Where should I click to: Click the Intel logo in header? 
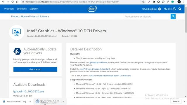tap(92, 9)
